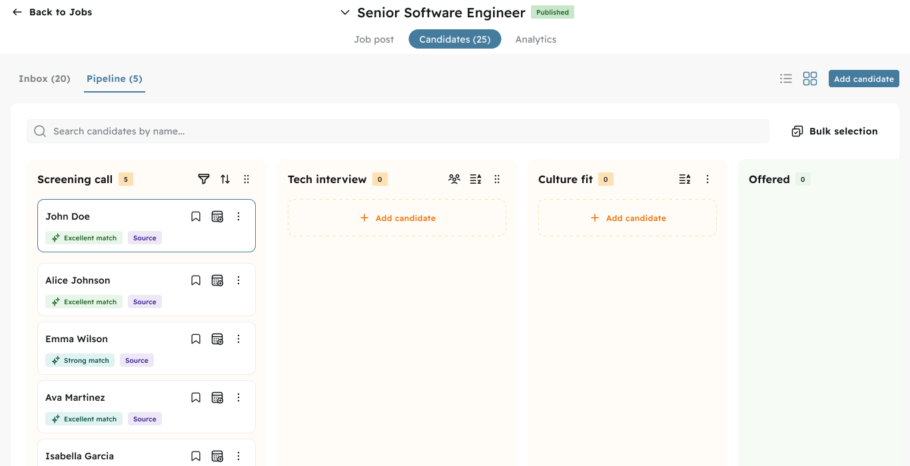Open the Alice Johnson candidate name
910x466 pixels.
pyautogui.click(x=78, y=280)
